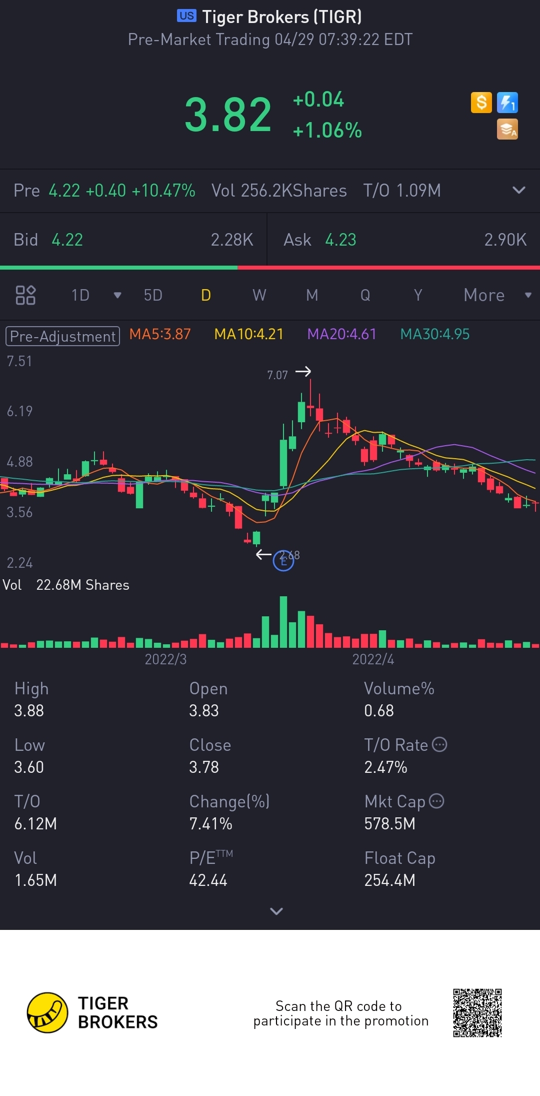Tap the Low 3.60 stat

click(29, 756)
